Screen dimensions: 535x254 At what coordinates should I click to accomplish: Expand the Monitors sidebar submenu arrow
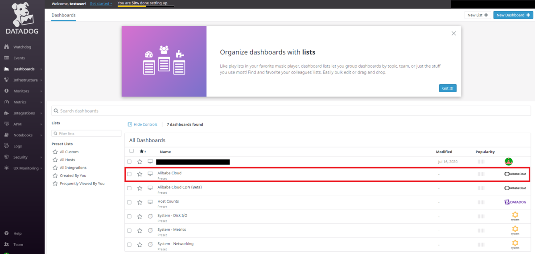(x=41, y=91)
